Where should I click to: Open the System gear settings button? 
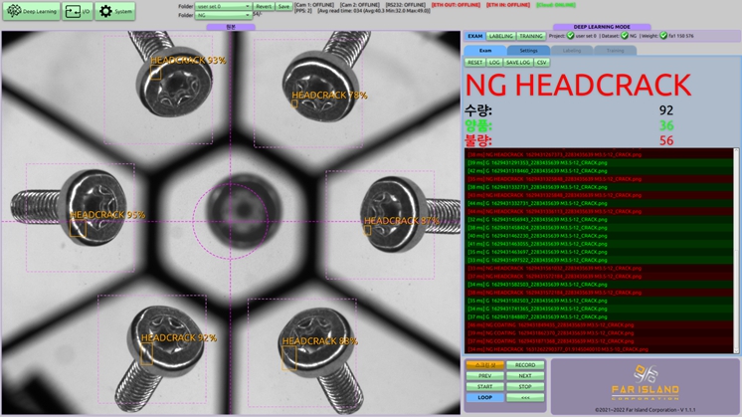(x=115, y=11)
